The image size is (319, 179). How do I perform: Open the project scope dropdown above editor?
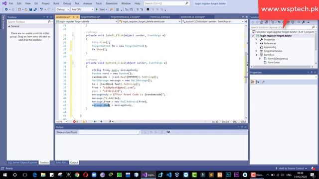[87, 21]
